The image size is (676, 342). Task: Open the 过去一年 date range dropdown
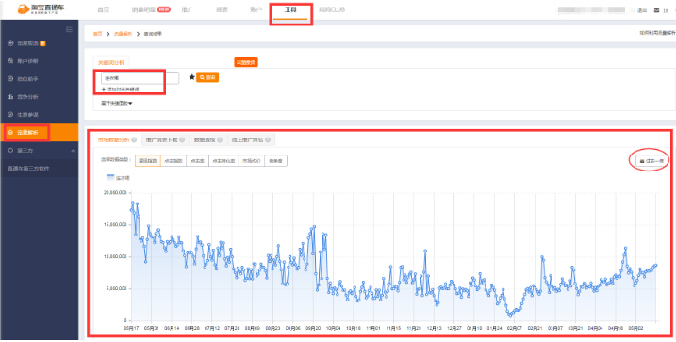pyautogui.click(x=652, y=161)
